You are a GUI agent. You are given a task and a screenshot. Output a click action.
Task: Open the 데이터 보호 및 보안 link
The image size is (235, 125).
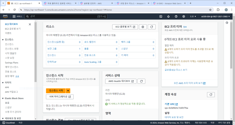point(174,117)
